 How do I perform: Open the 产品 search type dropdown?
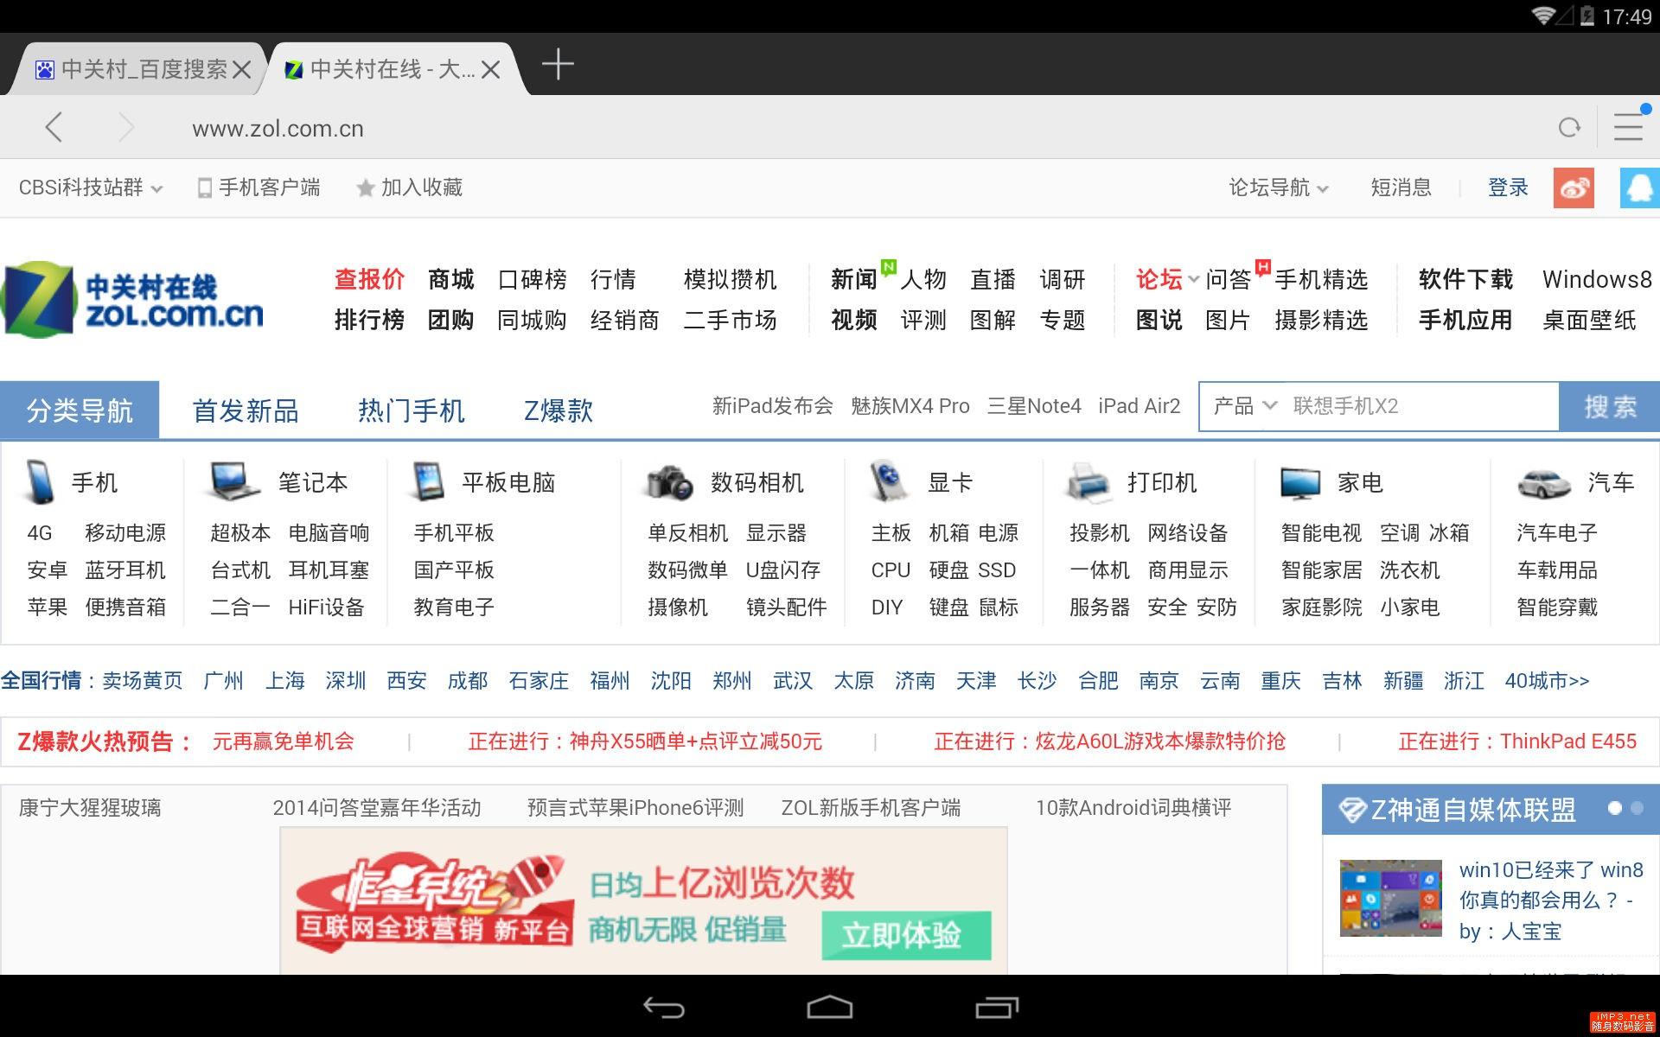pyautogui.click(x=1244, y=405)
